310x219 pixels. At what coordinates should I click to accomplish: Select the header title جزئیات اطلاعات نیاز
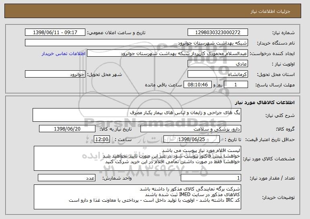click(x=270, y=11)
